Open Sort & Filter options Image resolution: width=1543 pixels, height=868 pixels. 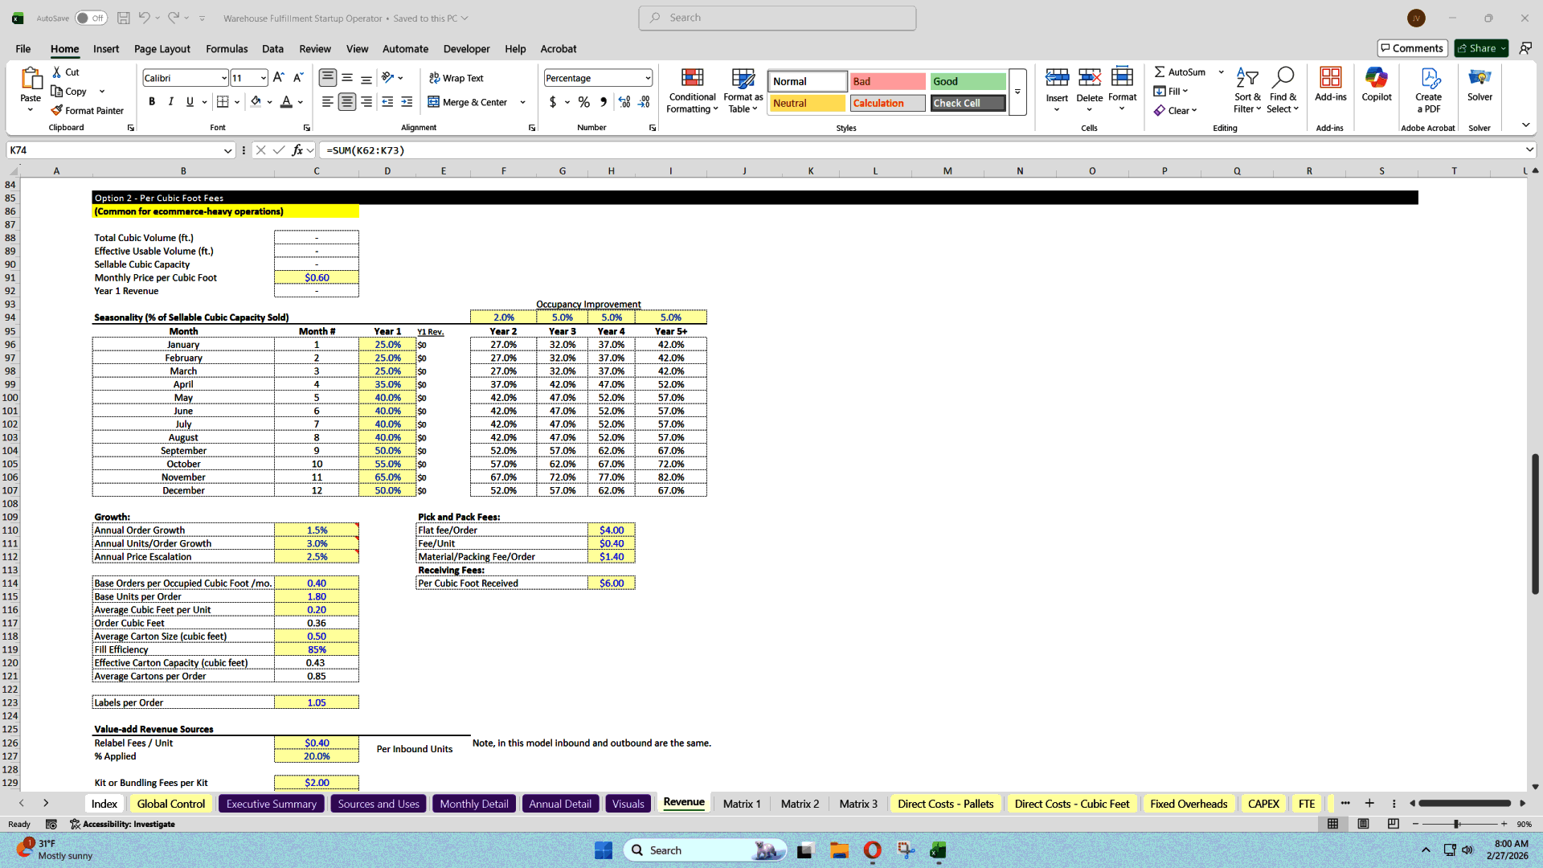[1246, 90]
